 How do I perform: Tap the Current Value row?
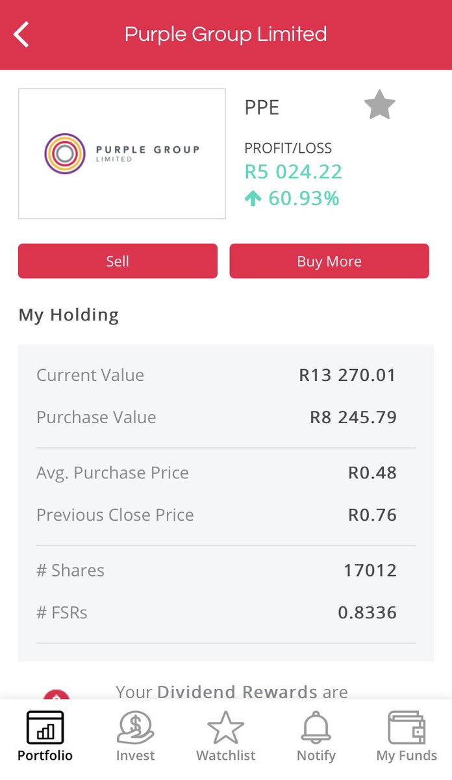point(225,375)
